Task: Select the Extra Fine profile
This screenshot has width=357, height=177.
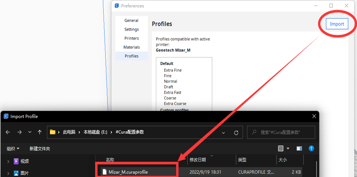Action: pyautogui.click(x=173, y=70)
